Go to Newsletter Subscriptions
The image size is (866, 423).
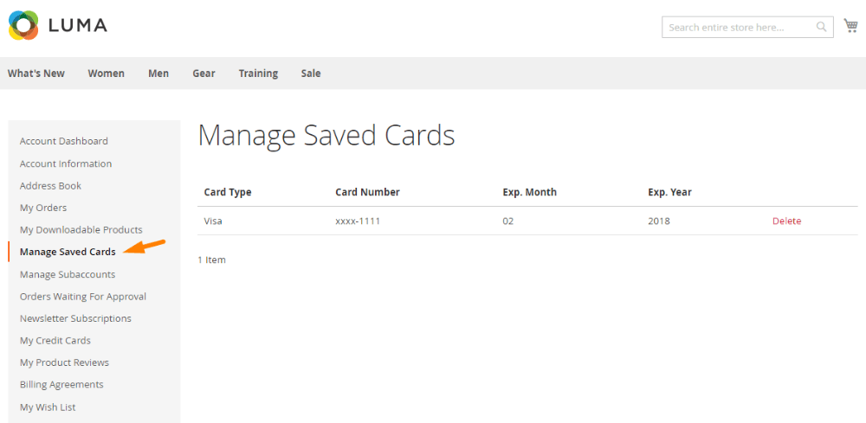pyautogui.click(x=75, y=318)
